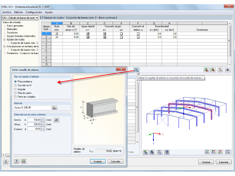Image resolution: width=235 pixels, height=176 pixels.
Task: Click the navigator horizontal scrollbar left arrow
Action: coord(4,155)
